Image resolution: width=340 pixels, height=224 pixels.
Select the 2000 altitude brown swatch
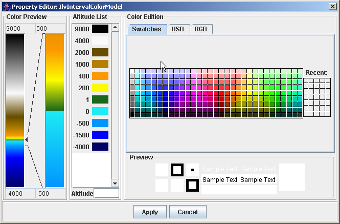point(100,53)
